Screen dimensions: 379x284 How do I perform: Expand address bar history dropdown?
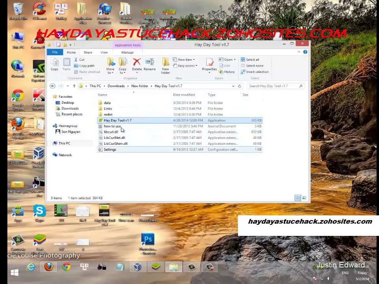coord(233,86)
